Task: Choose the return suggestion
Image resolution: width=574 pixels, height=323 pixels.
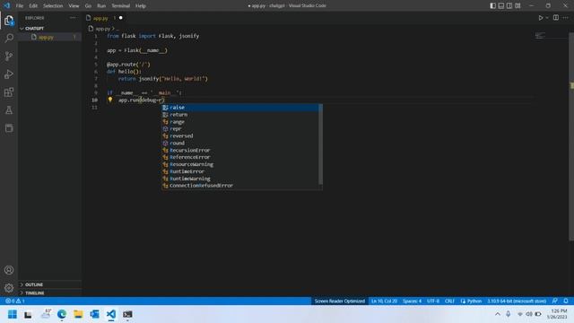Action: pyautogui.click(x=240, y=115)
